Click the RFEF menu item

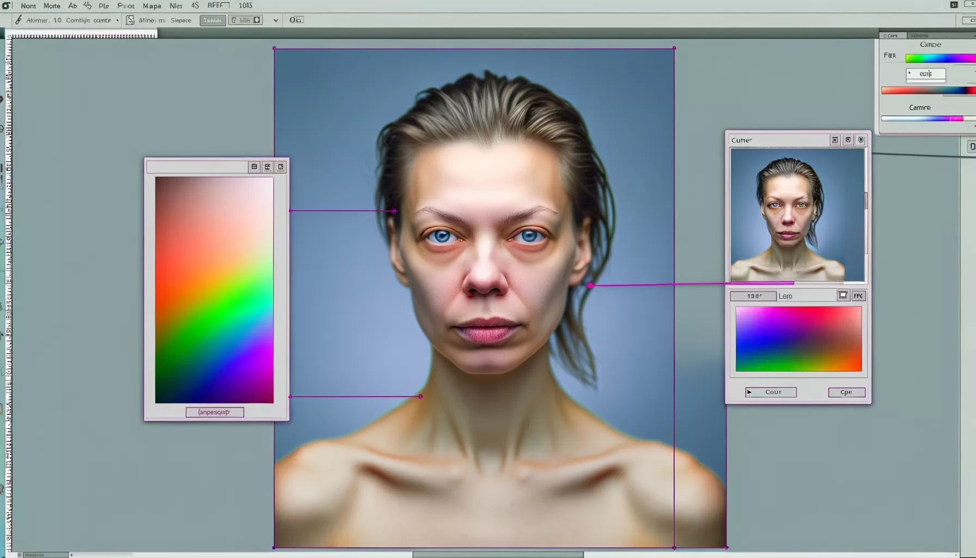coord(218,5)
